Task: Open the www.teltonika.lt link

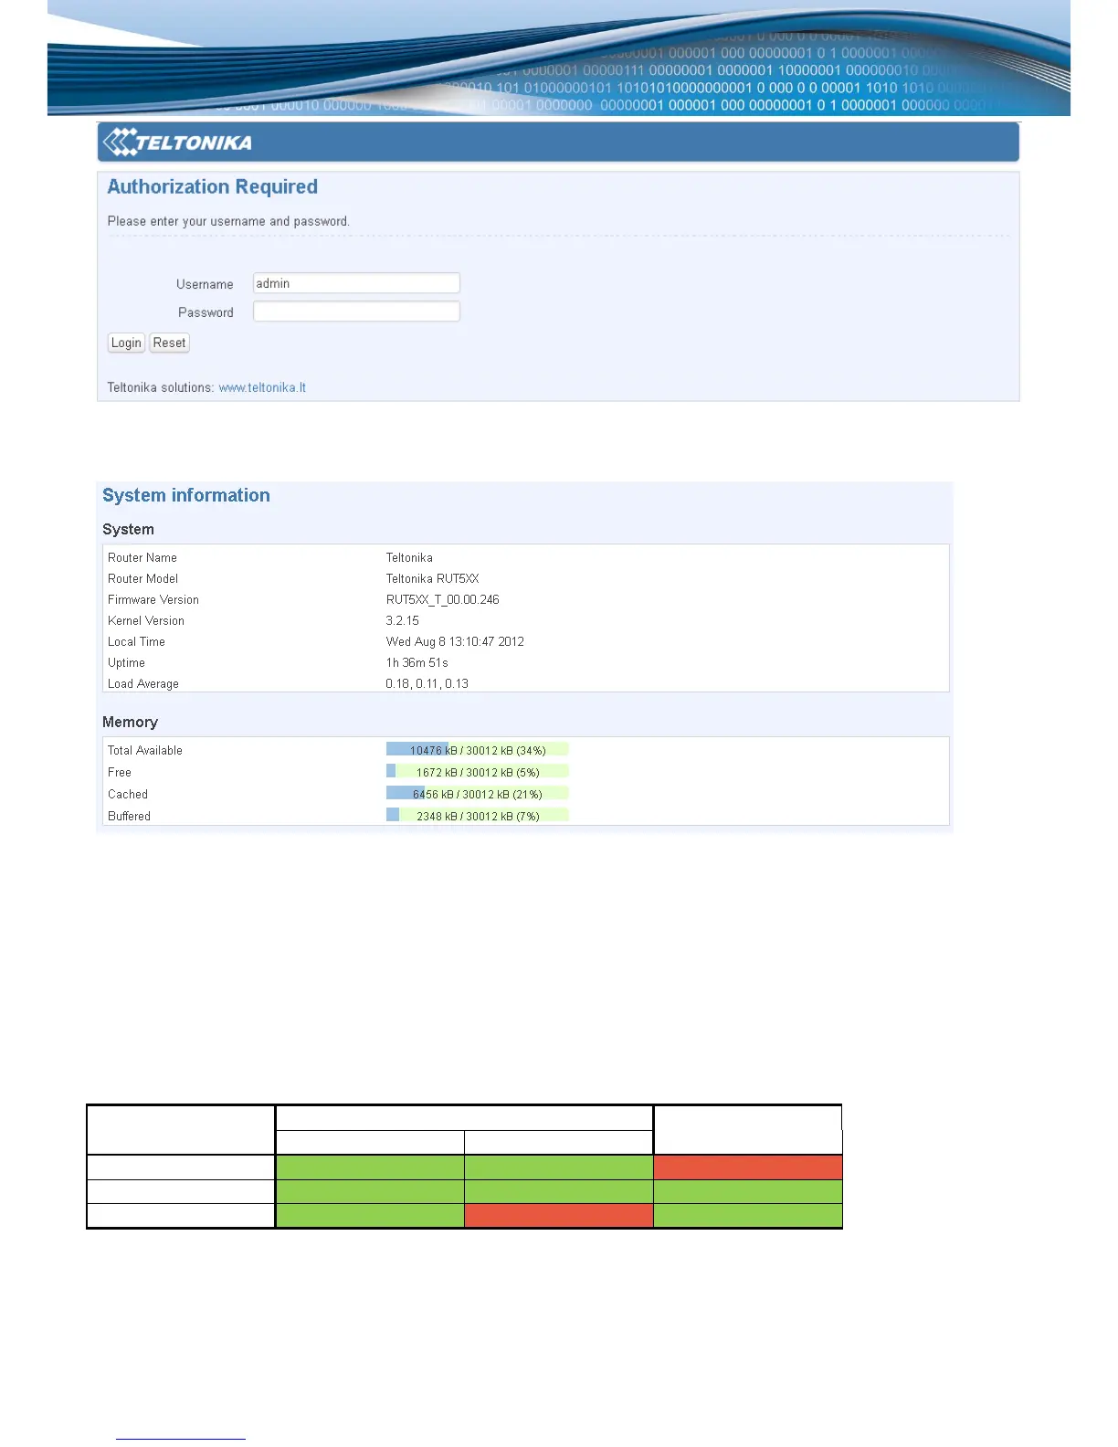Action: (x=262, y=387)
